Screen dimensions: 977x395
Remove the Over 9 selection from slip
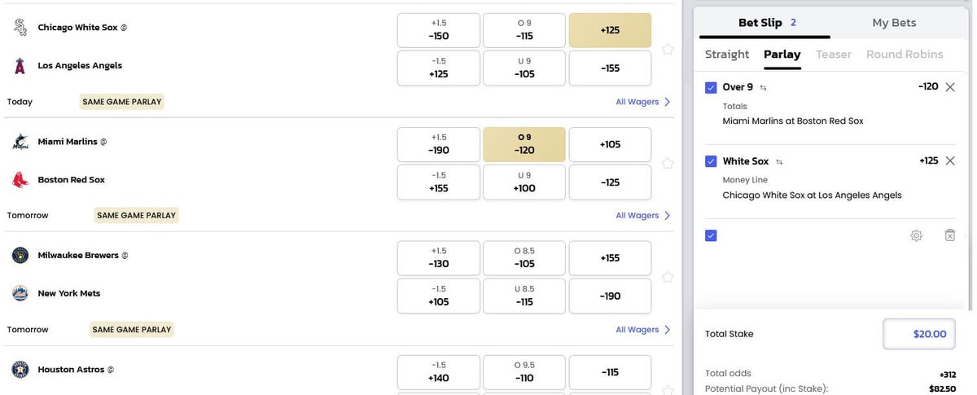click(x=950, y=87)
